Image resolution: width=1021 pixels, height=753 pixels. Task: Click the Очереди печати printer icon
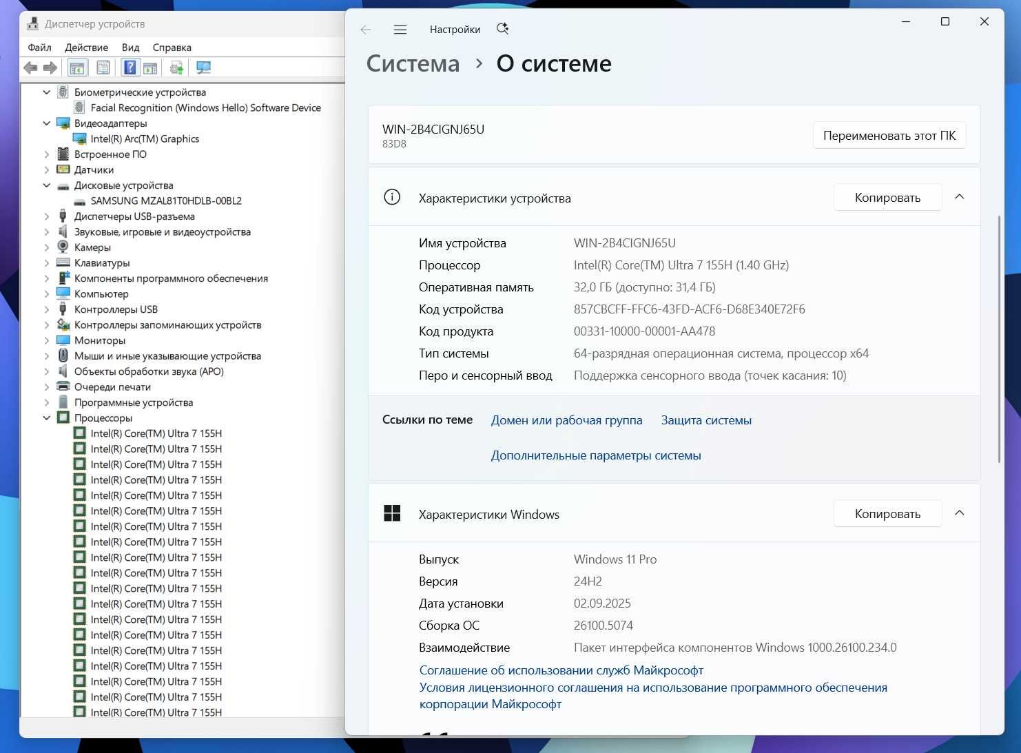63,386
